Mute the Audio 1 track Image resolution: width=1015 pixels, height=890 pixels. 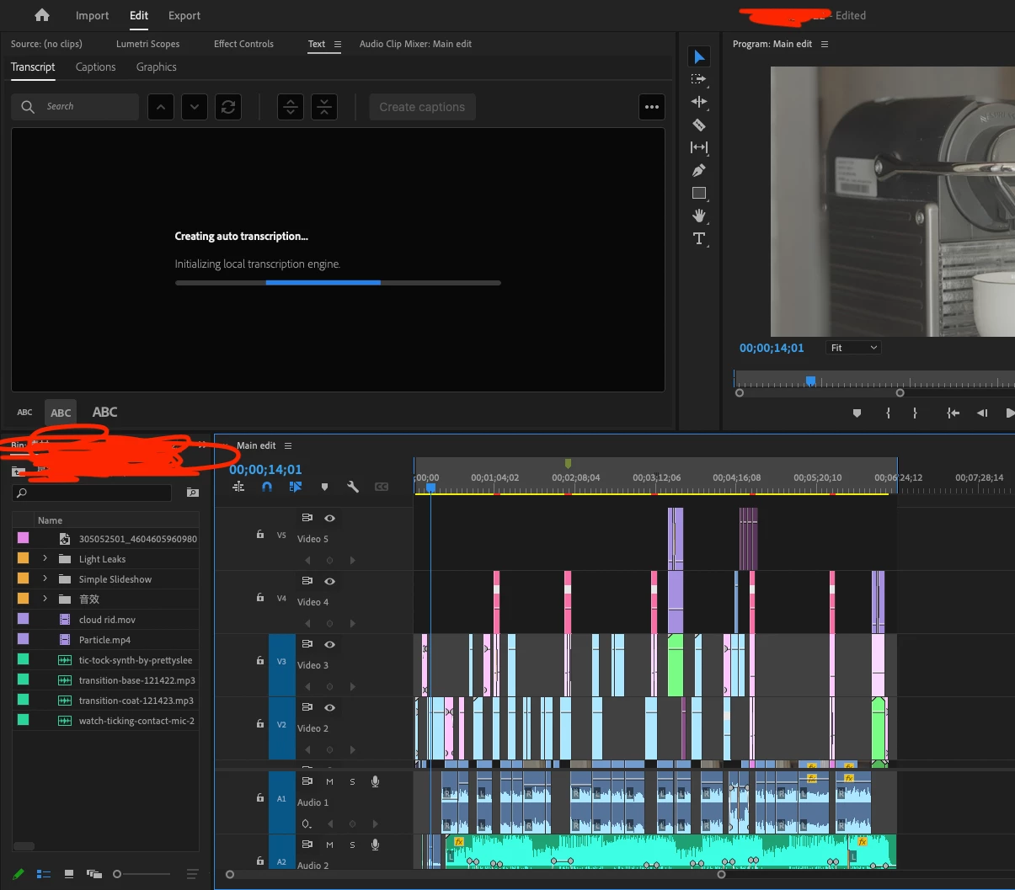[329, 781]
